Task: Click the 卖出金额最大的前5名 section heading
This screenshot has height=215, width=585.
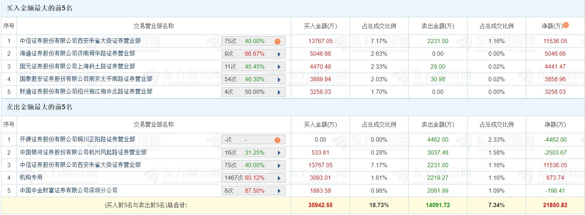Action: [x=40, y=107]
